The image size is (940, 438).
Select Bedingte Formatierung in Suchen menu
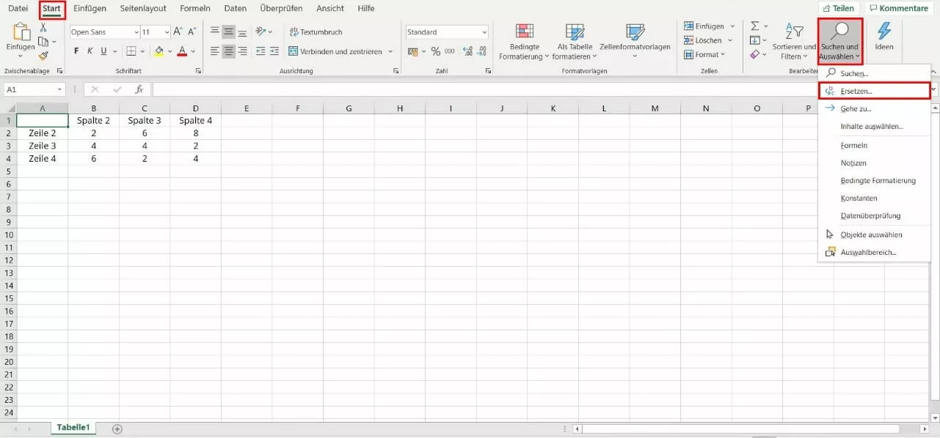(x=874, y=180)
